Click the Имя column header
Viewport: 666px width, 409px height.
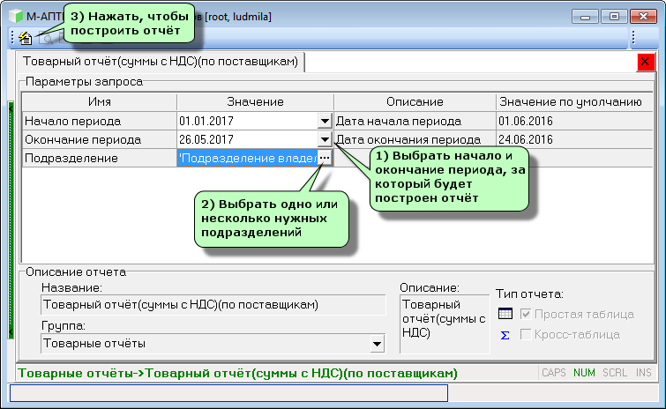pos(100,102)
